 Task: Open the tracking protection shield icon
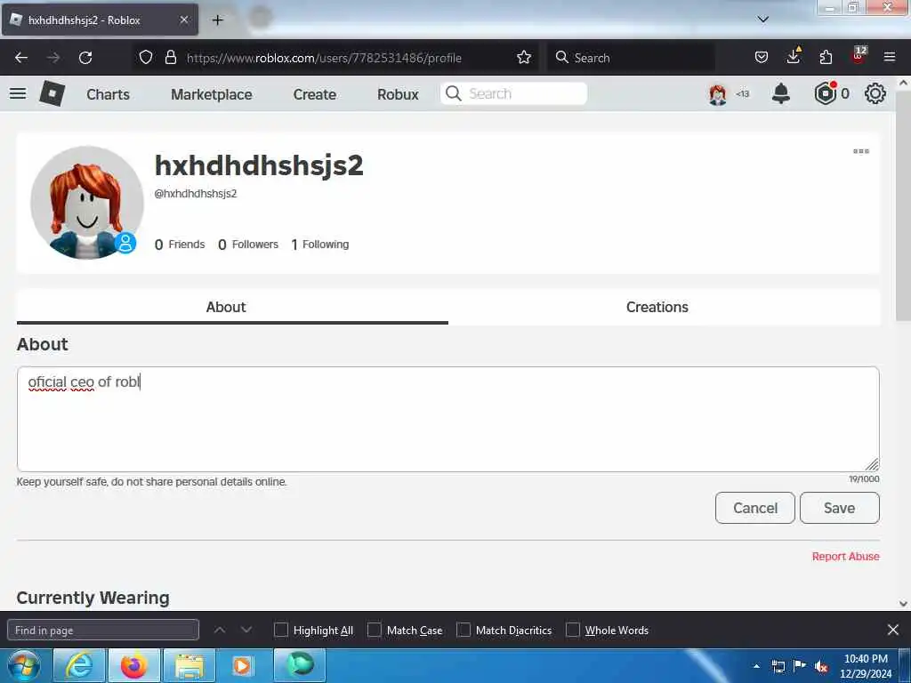click(146, 58)
